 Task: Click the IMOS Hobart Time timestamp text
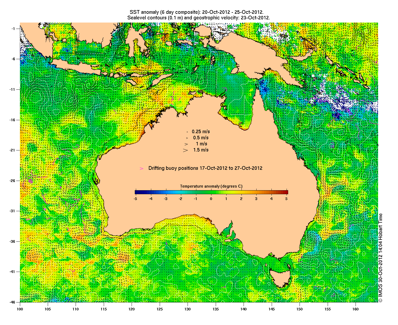coord(380,255)
